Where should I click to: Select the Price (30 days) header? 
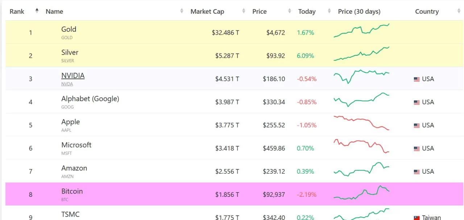pos(359,12)
